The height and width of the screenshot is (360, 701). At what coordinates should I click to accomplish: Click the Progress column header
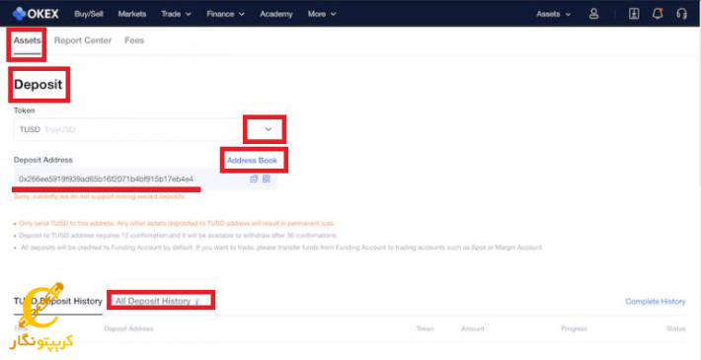574,328
